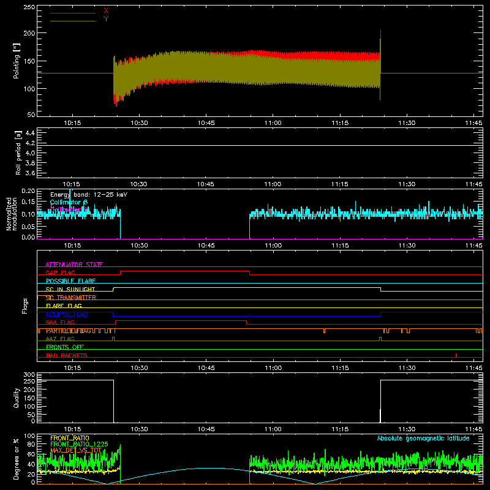Click the SC_TRANSMITTER flag label
Viewport: 490px width, 490px height.
coord(71,298)
